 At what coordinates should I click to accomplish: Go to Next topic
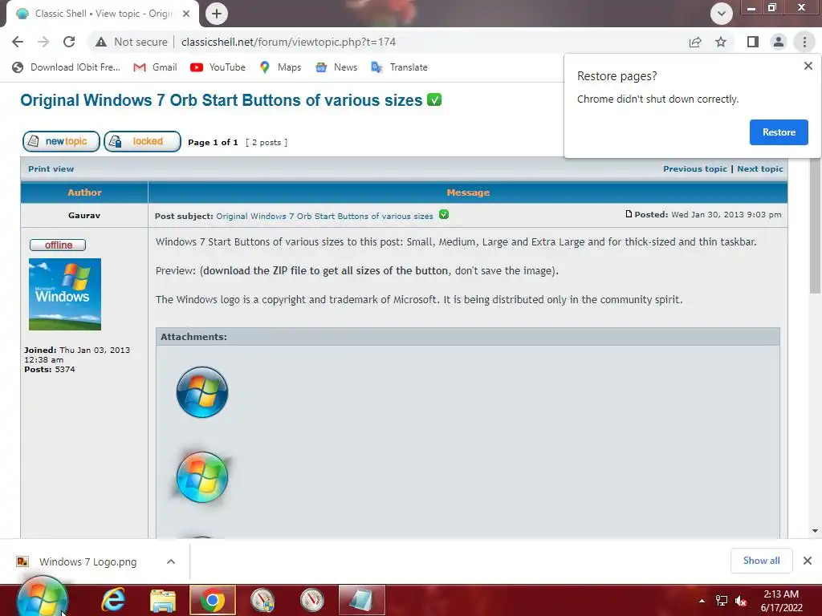pyautogui.click(x=759, y=168)
